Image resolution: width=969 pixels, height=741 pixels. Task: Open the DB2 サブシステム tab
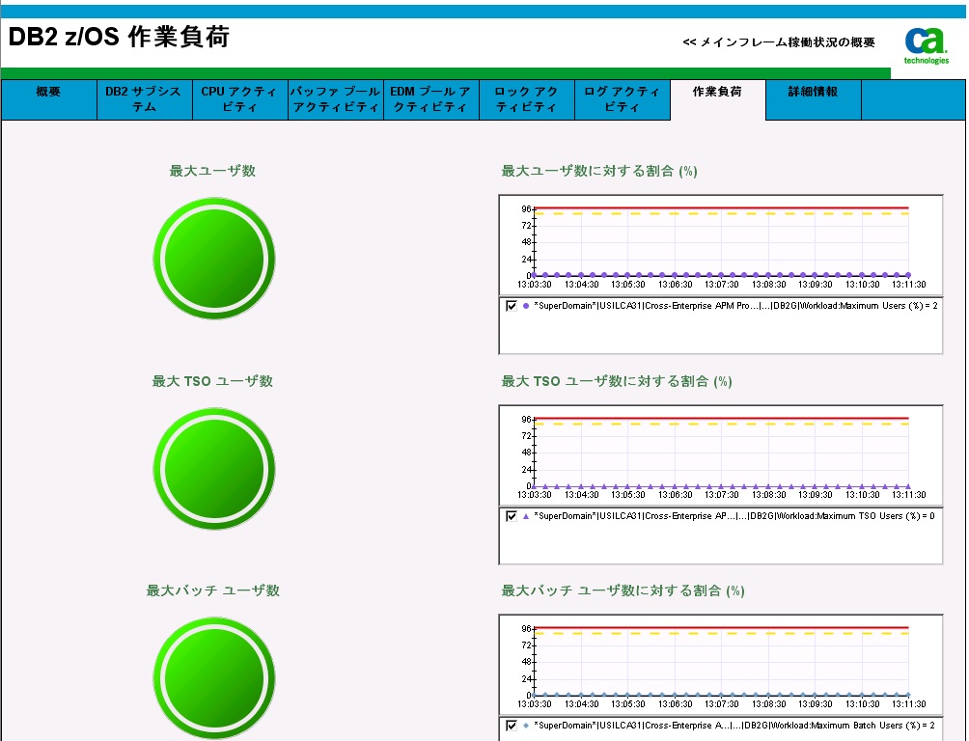(145, 99)
